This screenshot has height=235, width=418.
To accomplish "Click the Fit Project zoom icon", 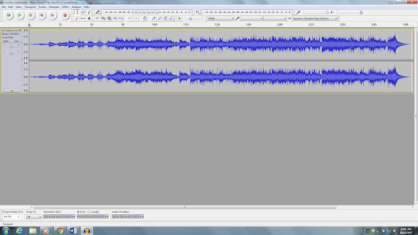I will (x=171, y=18).
